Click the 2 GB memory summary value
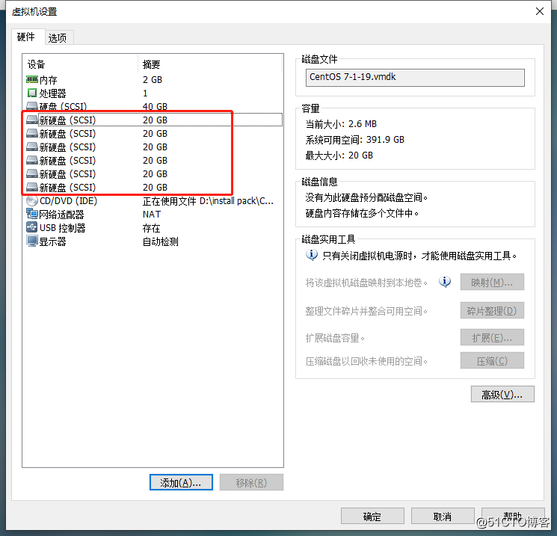 [153, 79]
